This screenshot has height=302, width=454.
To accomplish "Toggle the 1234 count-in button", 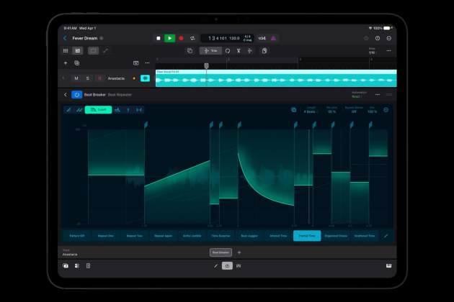I will coord(262,38).
